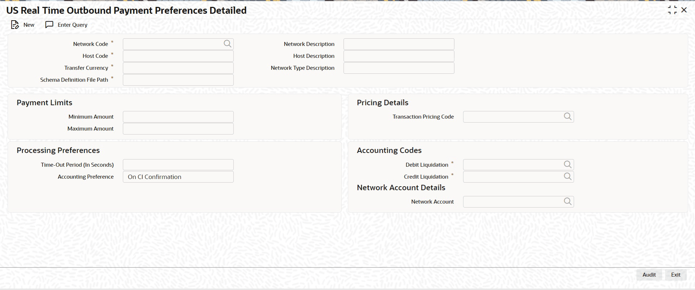Minimize the screen using the collapse icon

tap(672, 10)
